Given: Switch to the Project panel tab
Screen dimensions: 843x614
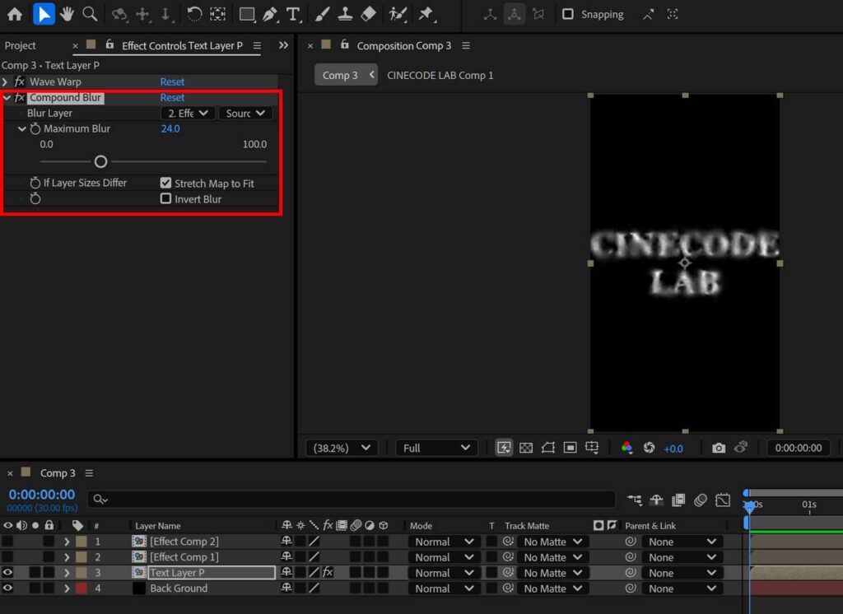Looking at the screenshot, I should [20, 46].
